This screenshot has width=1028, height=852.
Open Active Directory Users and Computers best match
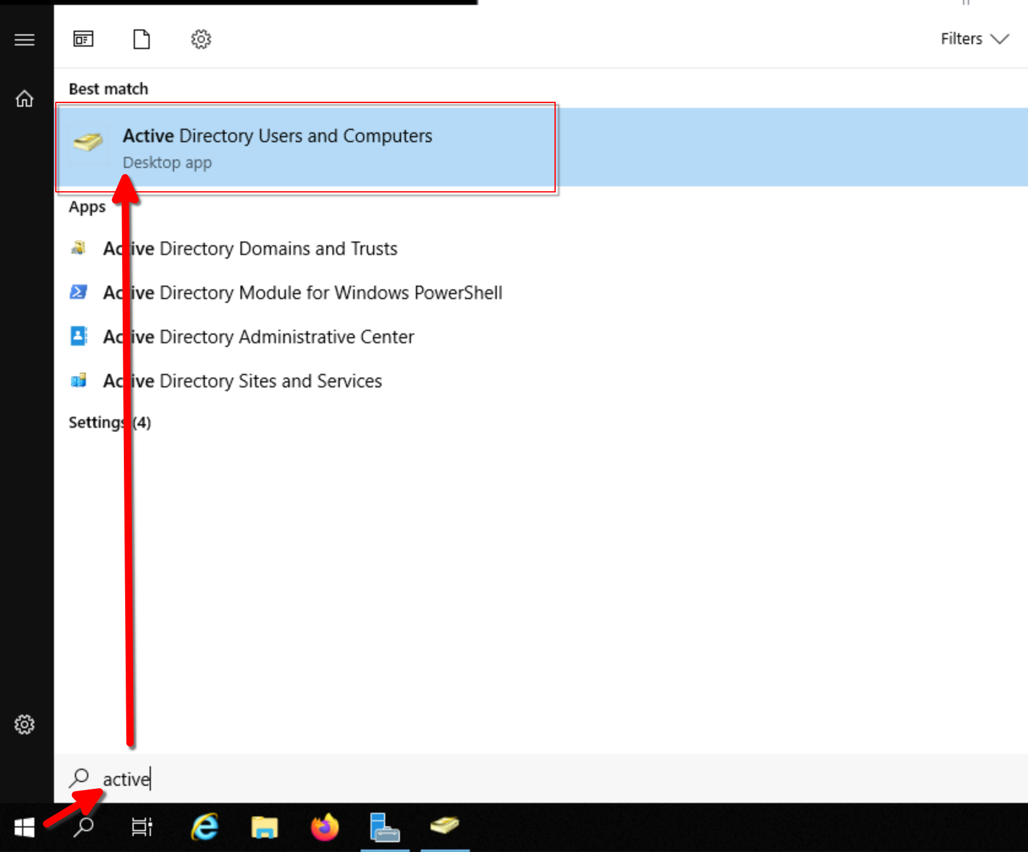tap(277, 147)
